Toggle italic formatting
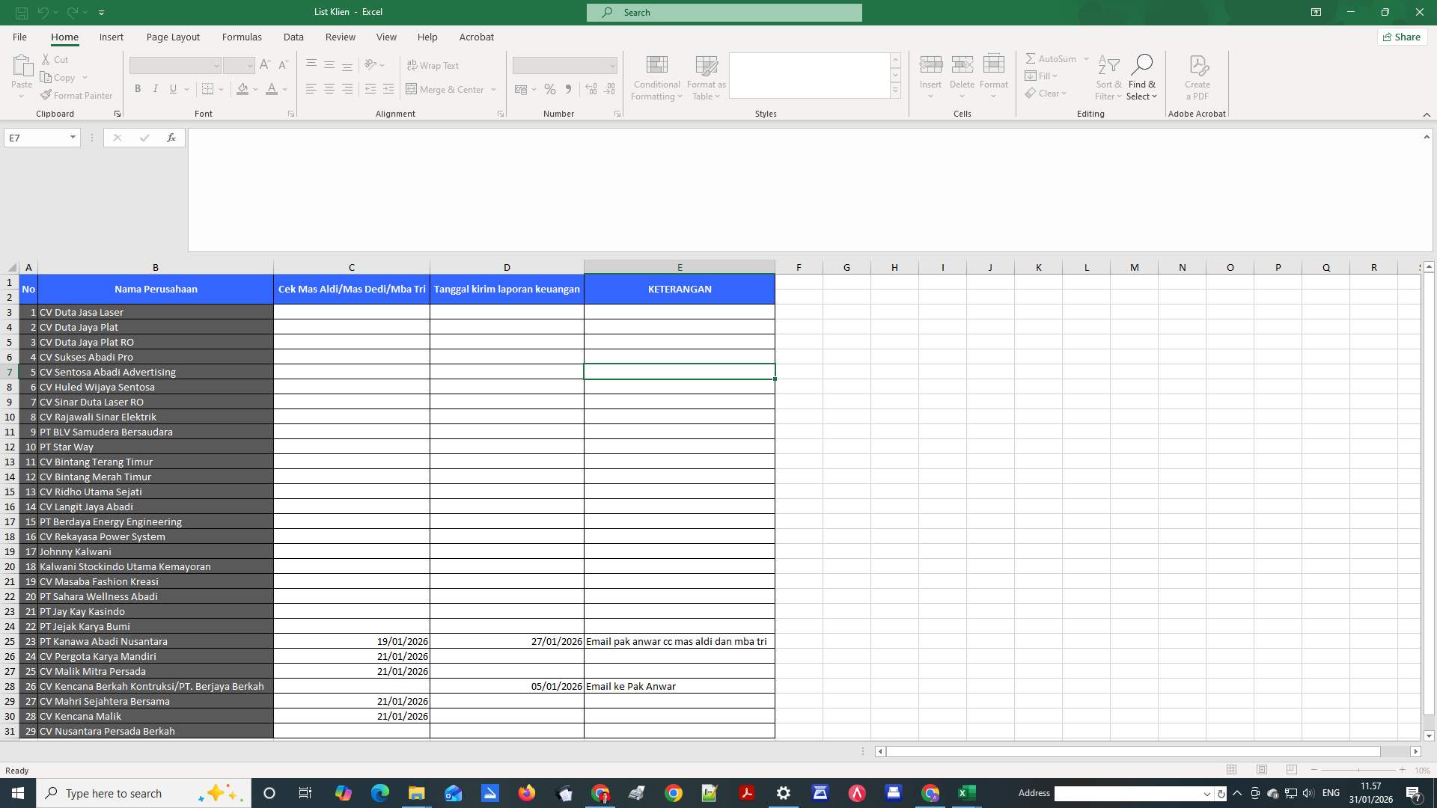 (x=156, y=88)
